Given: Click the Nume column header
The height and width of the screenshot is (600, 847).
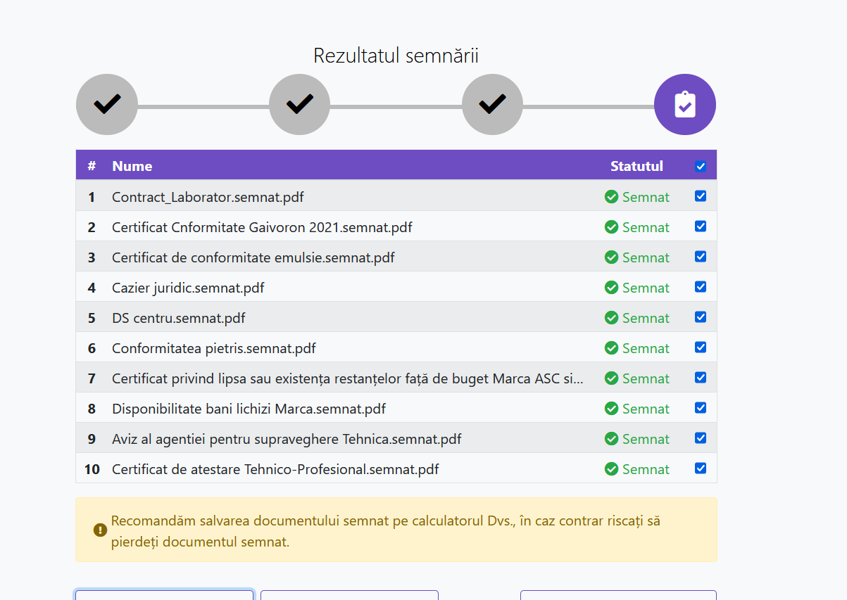Looking at the screenshot, I should [132, 166].
